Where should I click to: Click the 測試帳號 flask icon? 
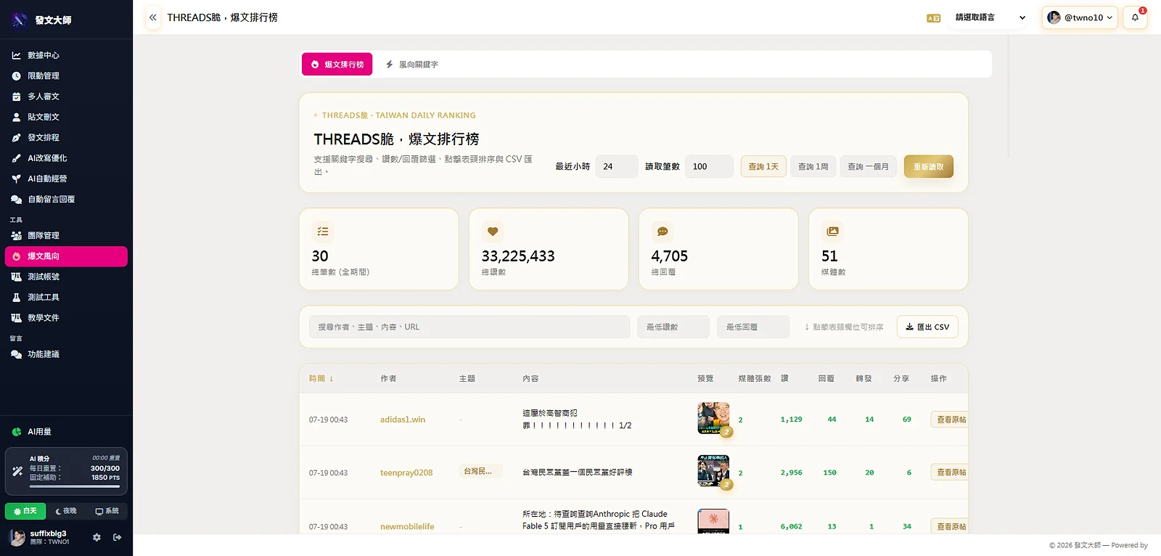pyautogui.click(x=16, y=277)
